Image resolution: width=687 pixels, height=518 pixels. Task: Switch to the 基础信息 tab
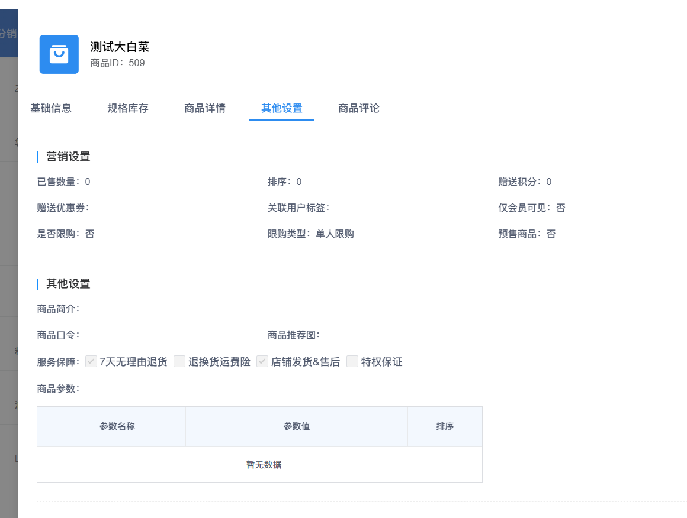[51, 108]
